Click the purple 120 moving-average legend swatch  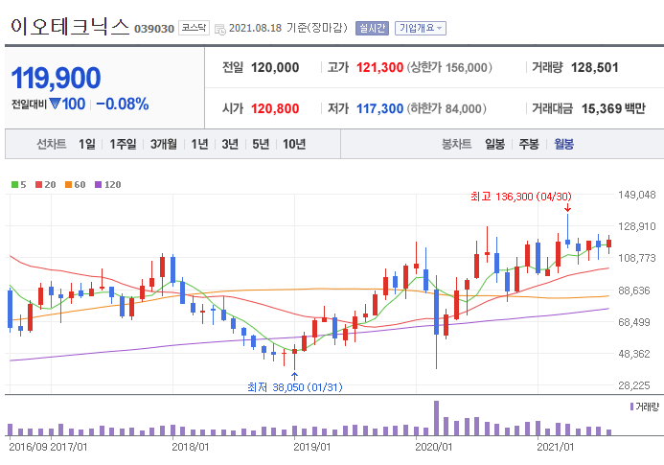(99, 184)
